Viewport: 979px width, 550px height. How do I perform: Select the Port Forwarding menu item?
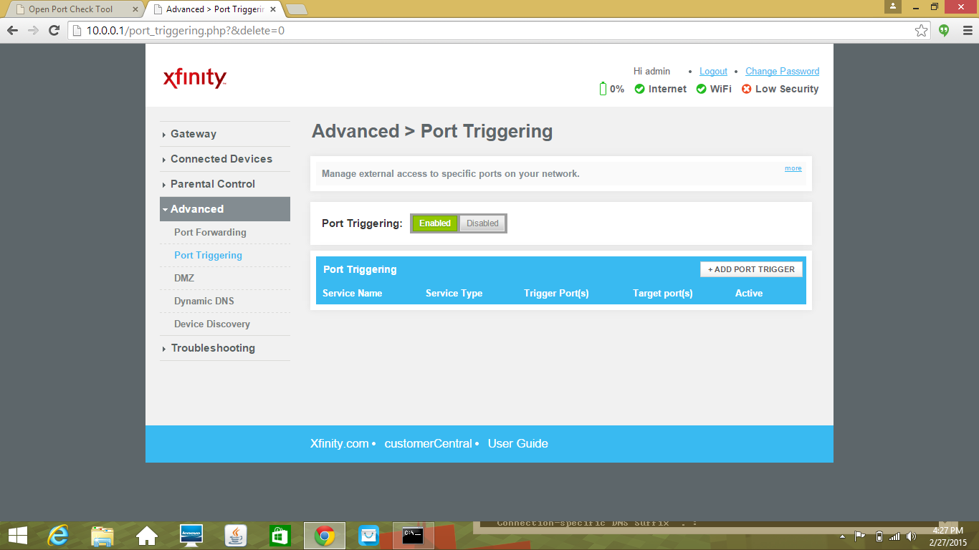point(209,232)
